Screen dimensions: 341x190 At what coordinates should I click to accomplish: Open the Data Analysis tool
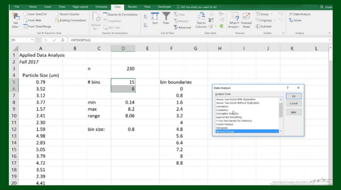click(x=300, y=14)
